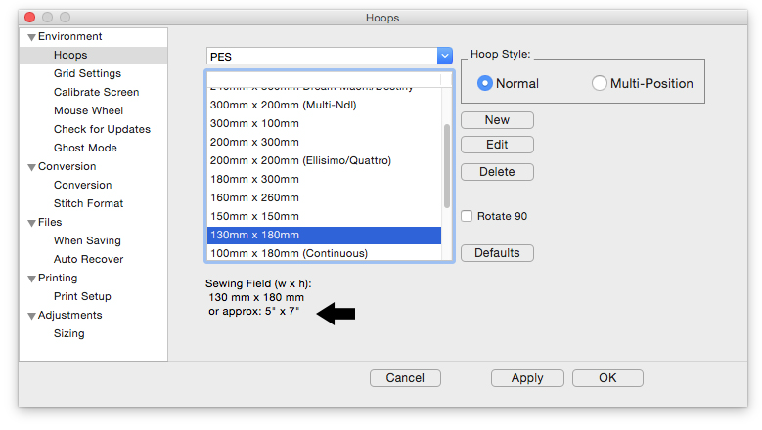The image size is (762, 430).
Task: Collapse the Files section triangle
Action: (31, 223)
